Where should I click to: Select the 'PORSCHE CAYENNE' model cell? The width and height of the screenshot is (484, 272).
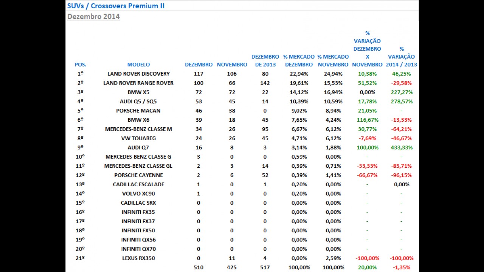click(x=138, y=175)
